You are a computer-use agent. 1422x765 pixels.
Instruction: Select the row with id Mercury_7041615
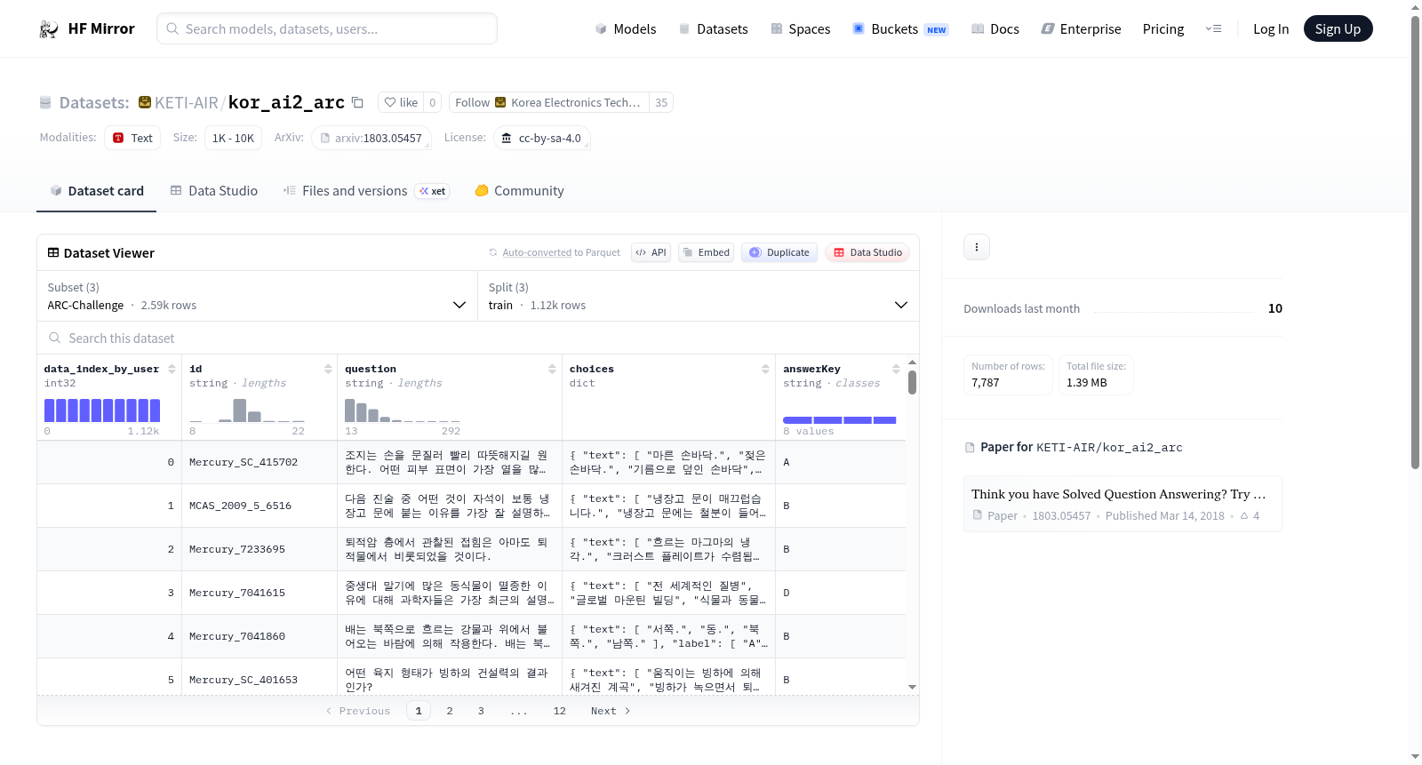[x=471, y=593]
